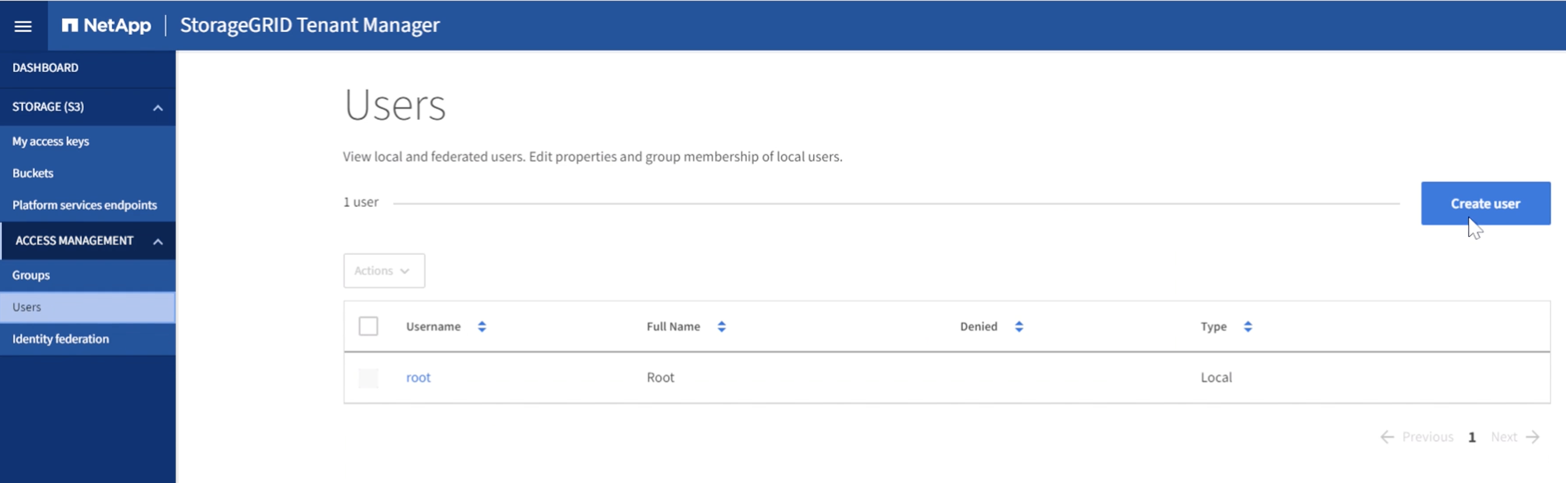Toggle the header row checkbox

[x=368, y=326]
